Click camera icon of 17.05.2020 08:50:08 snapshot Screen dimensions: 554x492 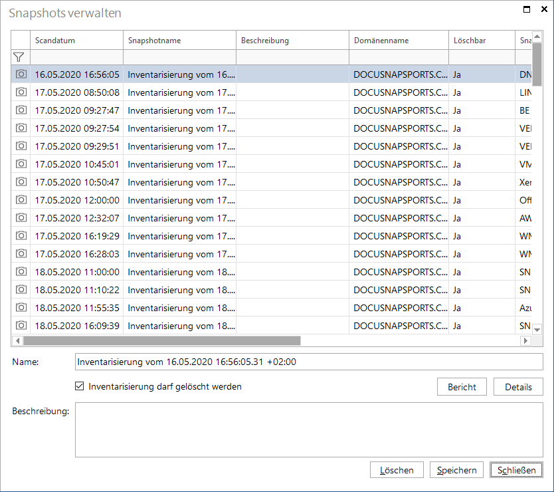click(21, 92)
